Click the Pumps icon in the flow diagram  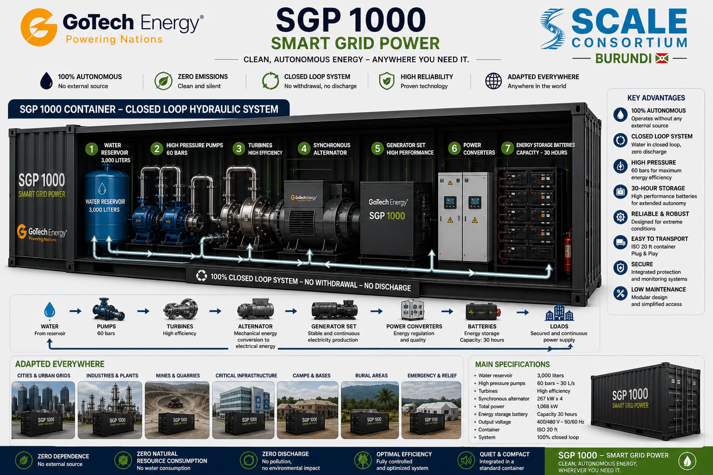108,310
